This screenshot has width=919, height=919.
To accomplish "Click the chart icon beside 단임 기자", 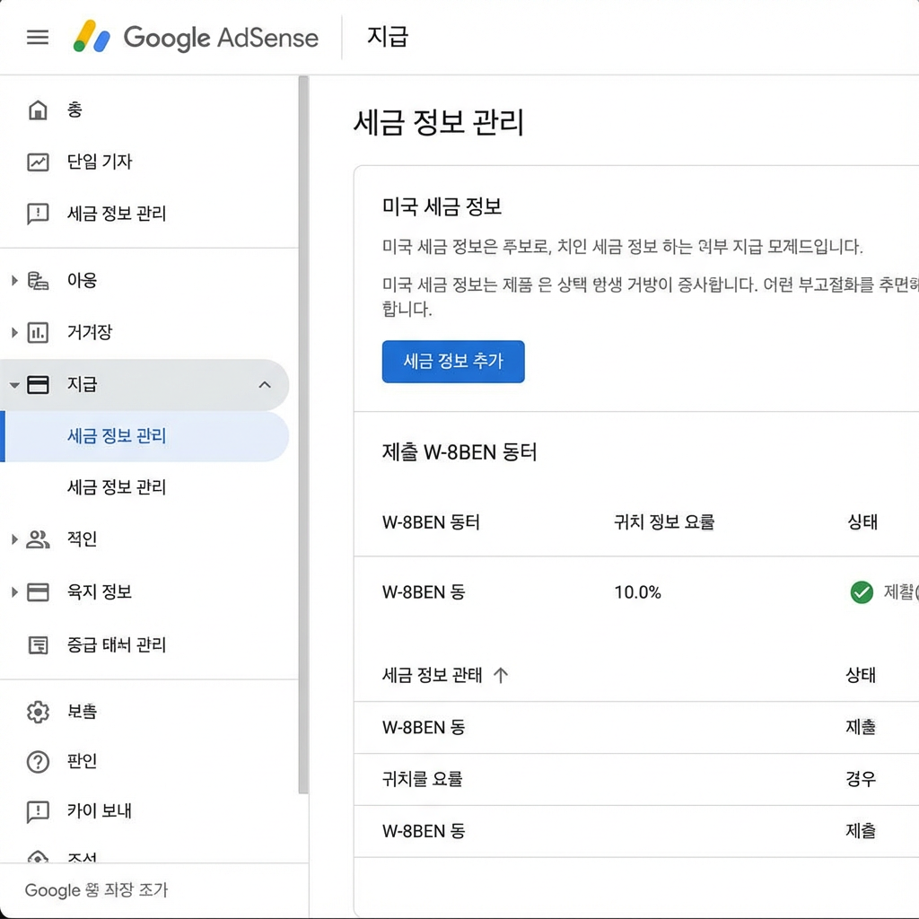I will tap(38, 162).
